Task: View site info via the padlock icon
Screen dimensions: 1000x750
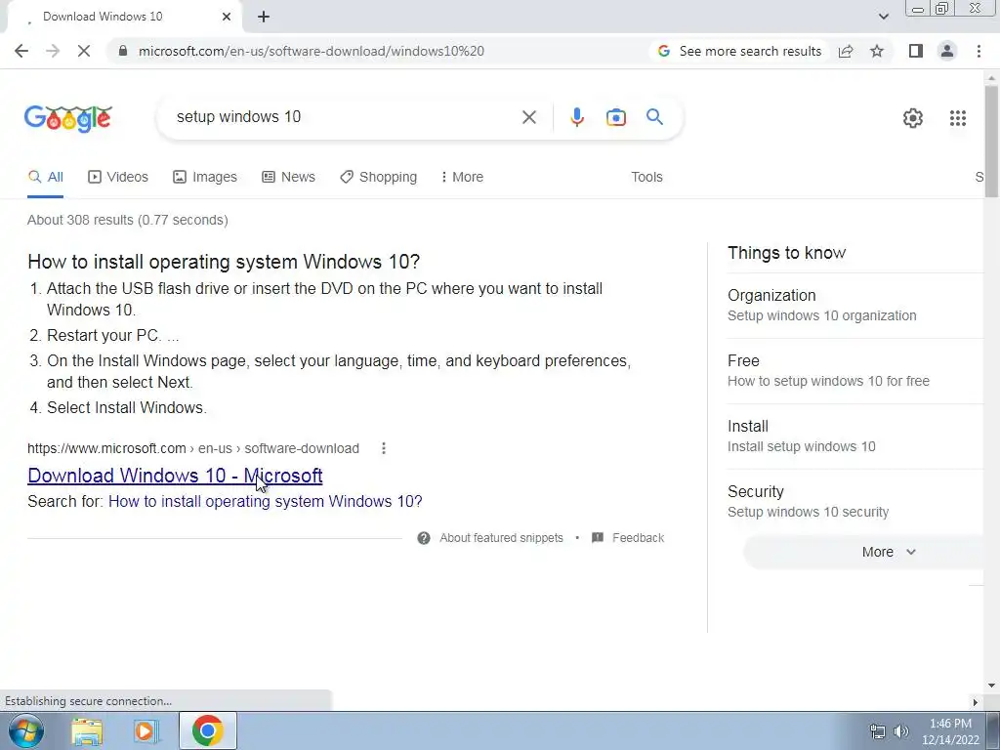Action: pos(123,51)
